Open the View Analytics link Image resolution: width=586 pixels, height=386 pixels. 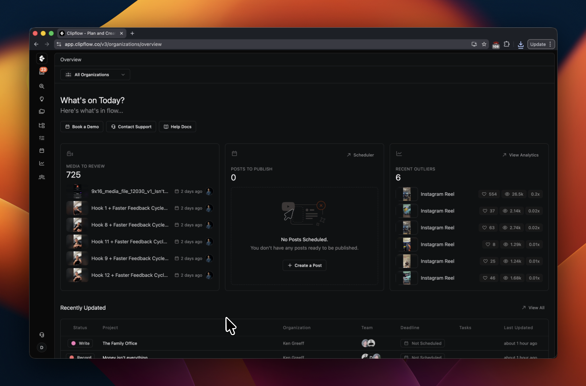[520, 155]
